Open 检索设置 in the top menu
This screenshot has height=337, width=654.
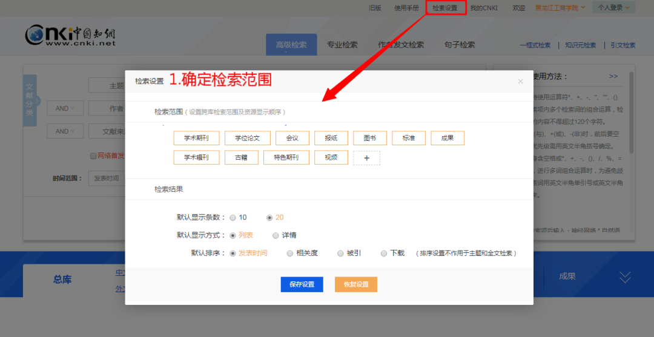[x=446, y=8]
